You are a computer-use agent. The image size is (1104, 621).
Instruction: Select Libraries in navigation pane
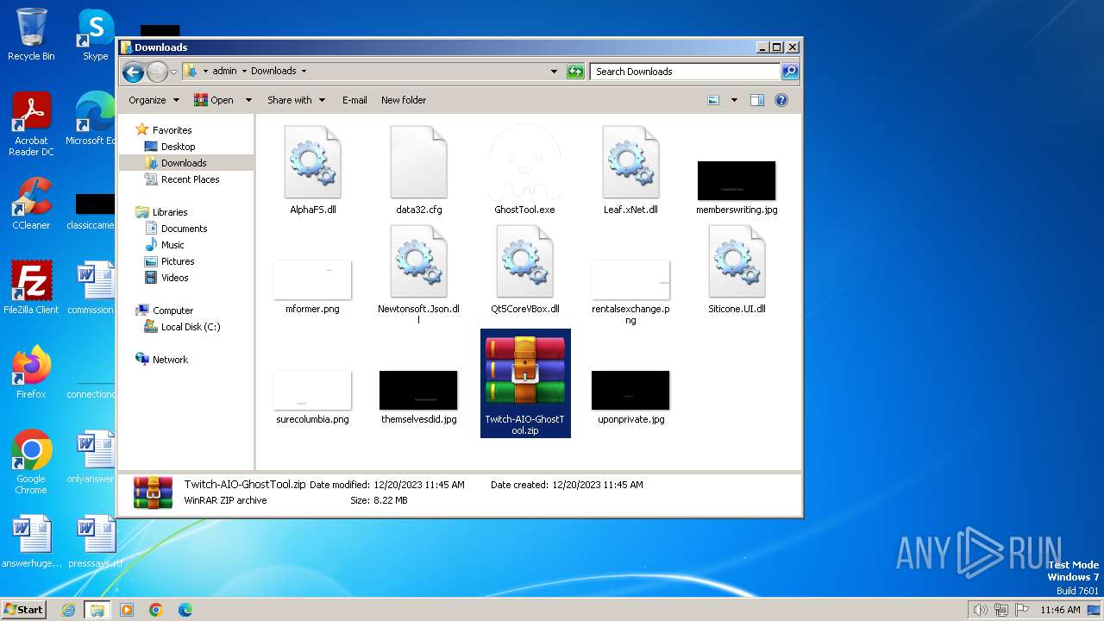click(x=170, y=212)
